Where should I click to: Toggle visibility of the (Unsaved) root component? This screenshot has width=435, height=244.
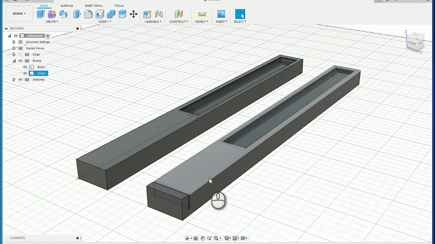click(16, 36)
